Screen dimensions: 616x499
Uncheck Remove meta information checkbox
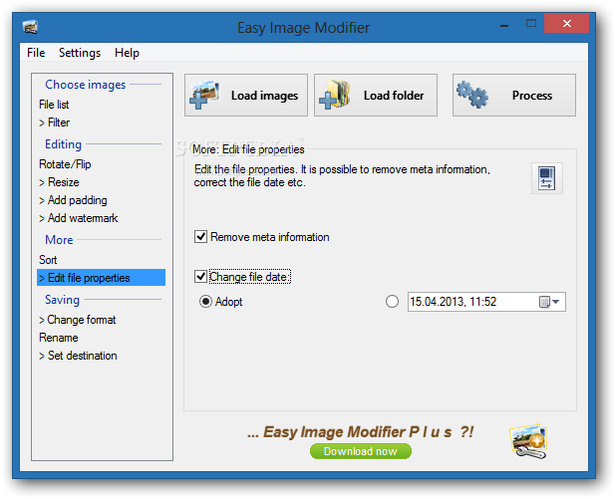(200, 237)
